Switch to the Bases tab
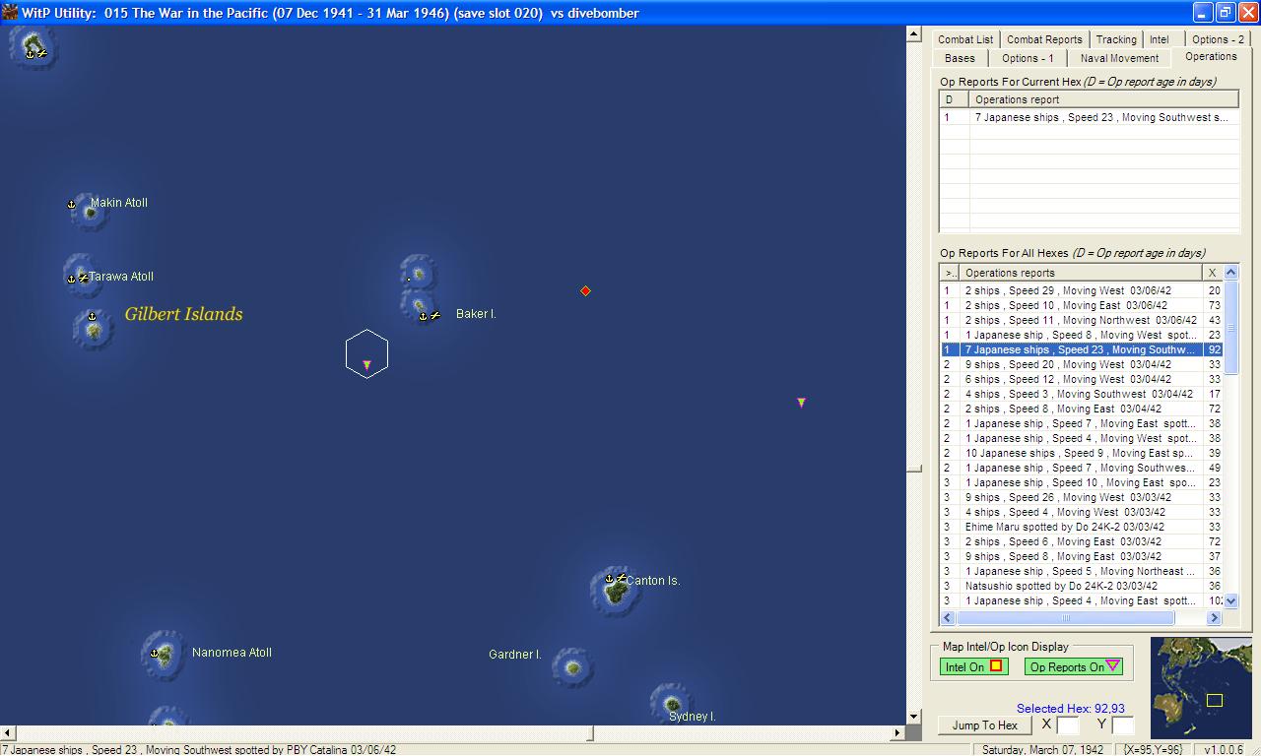 tap(960, 58)
